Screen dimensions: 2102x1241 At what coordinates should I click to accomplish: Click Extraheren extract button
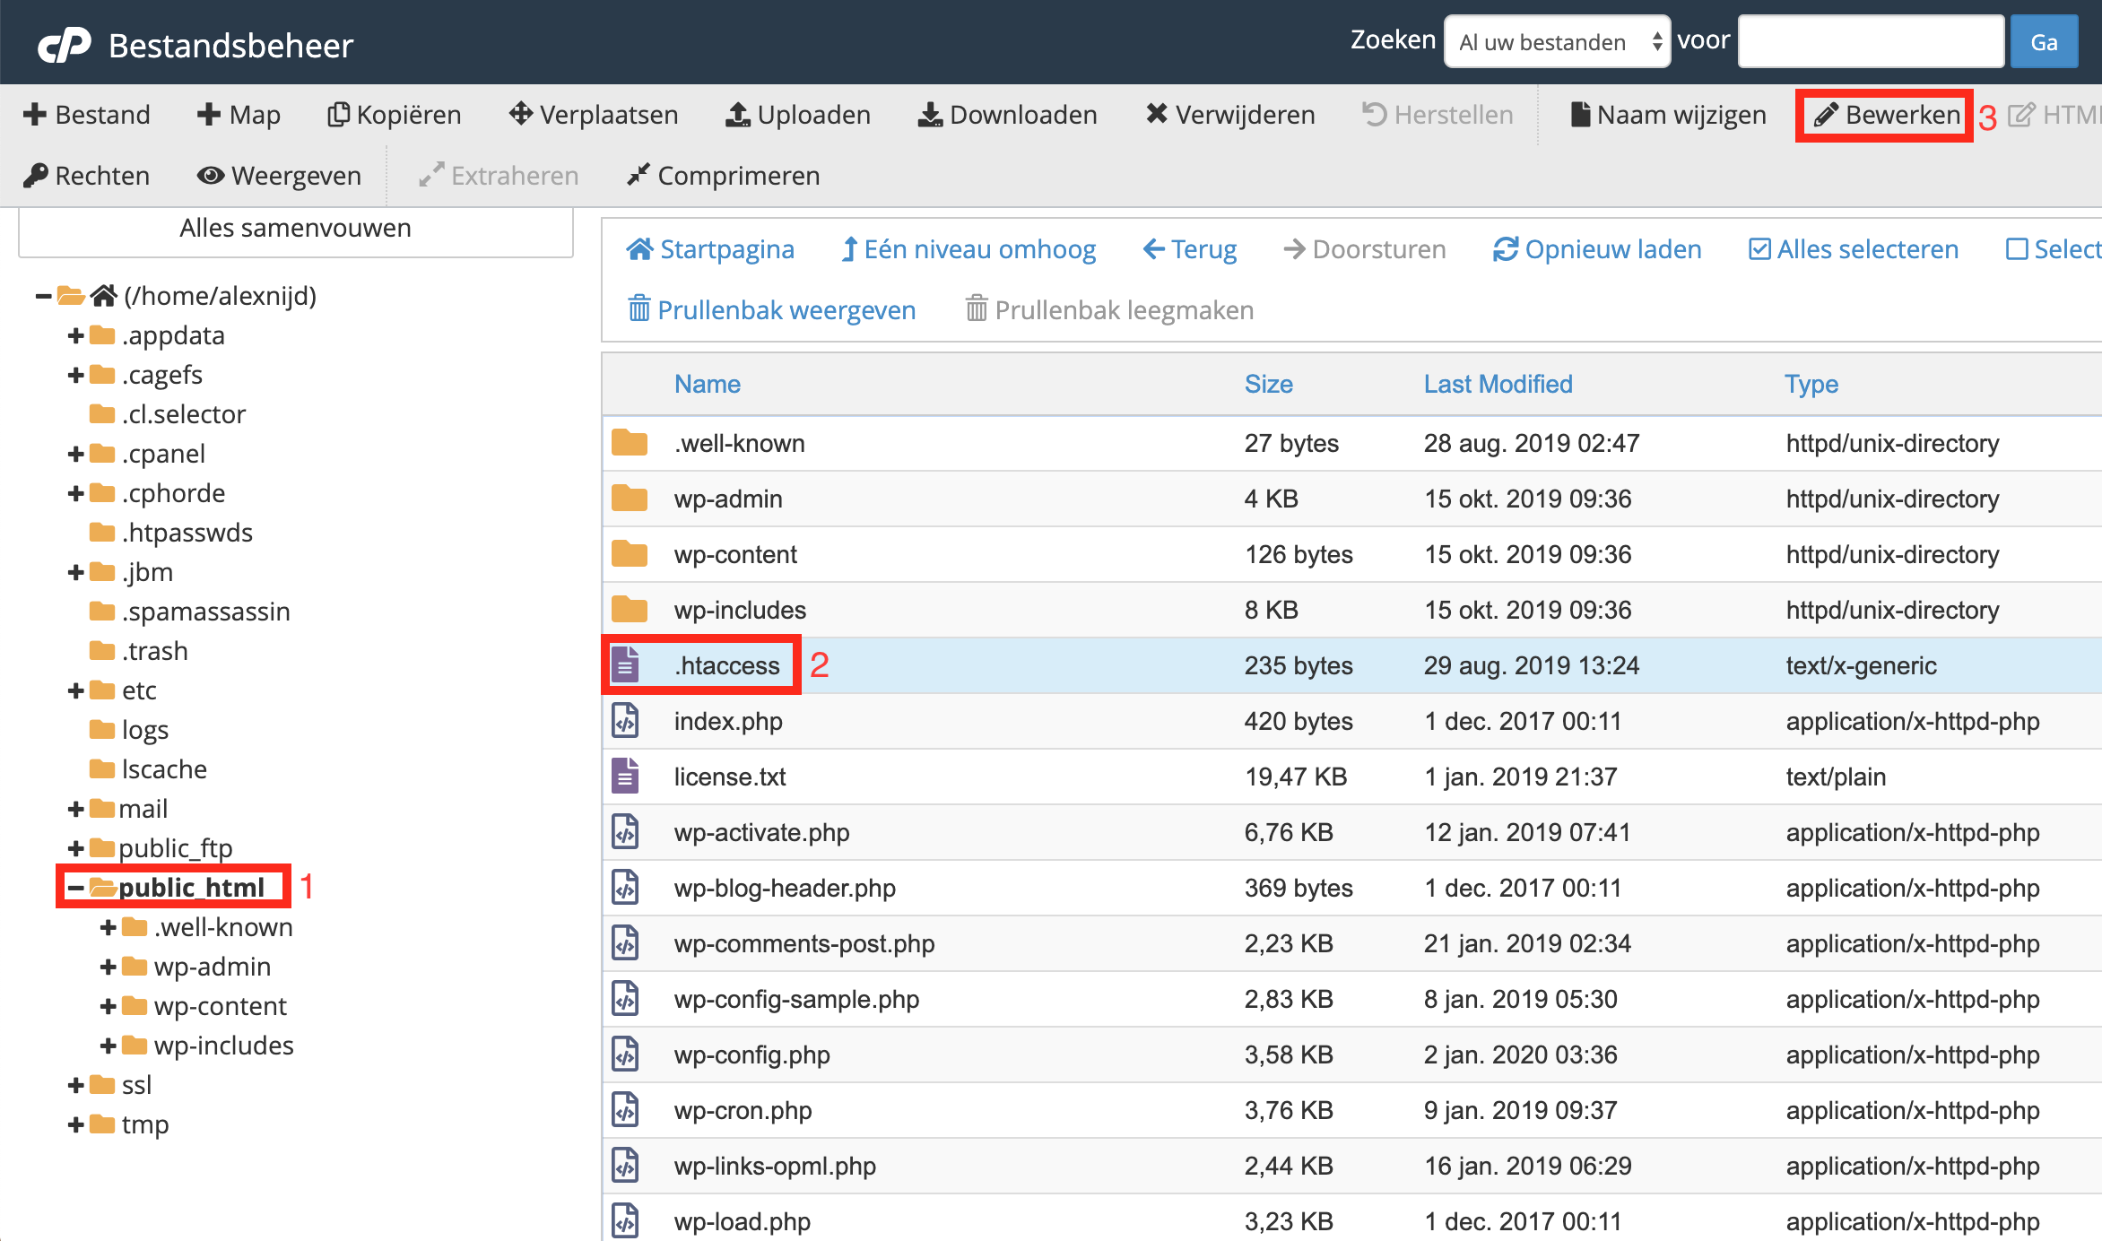click(499, 176)
